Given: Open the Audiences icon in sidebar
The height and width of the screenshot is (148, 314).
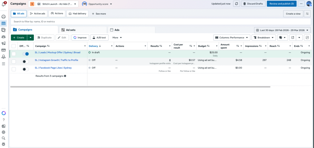Looking at the screenshot, I should (x=4, y=37).
